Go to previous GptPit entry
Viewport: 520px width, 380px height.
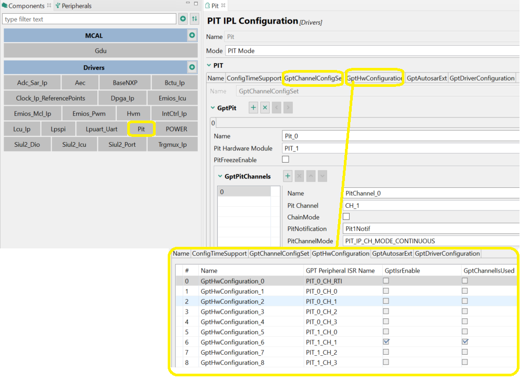pos(277,107)
